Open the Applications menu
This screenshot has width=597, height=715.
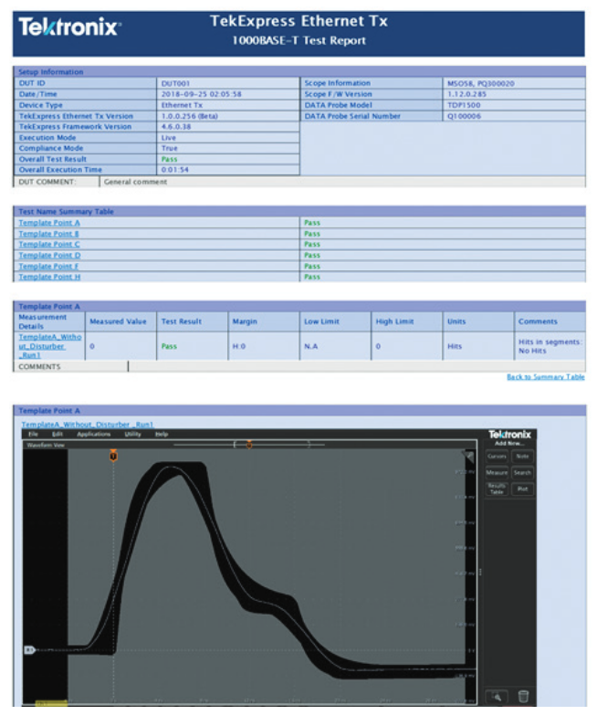93,434
